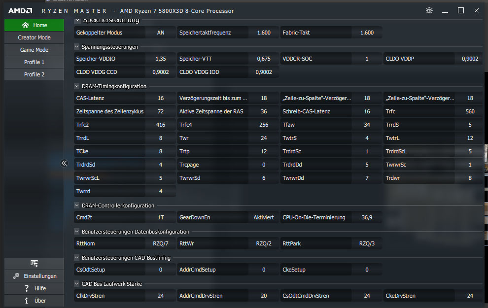Image resolution: width=488 pixels, height=308 pixels.
Task: Click Zeitspanne des Zeilenzyklus value 72
Action: tap(161, 111)
